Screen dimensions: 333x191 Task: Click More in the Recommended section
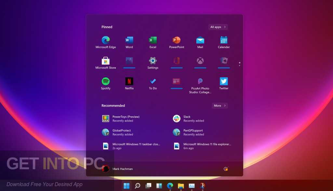point(220,106)
